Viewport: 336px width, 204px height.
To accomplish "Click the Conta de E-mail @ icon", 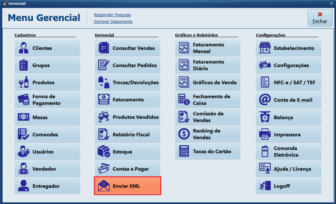I will [264, 100].
